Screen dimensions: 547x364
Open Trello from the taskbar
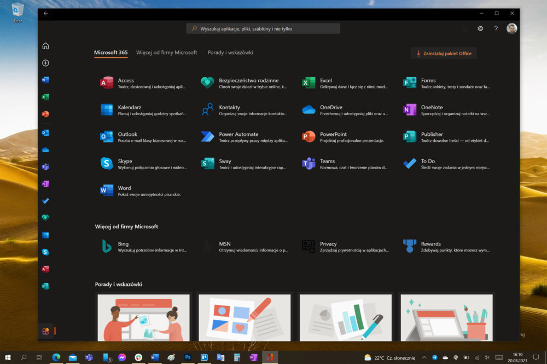[x=204, y=357]
